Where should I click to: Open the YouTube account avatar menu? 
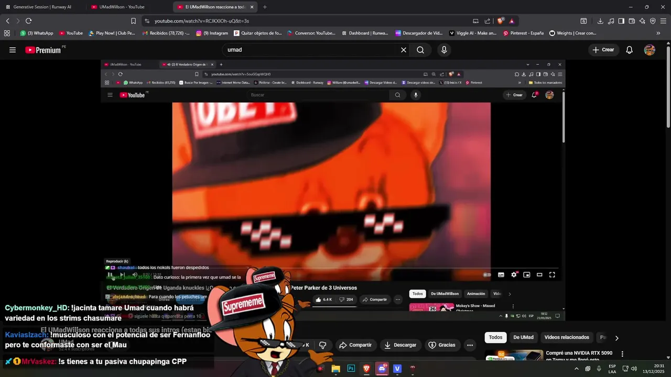pos(650,50)
